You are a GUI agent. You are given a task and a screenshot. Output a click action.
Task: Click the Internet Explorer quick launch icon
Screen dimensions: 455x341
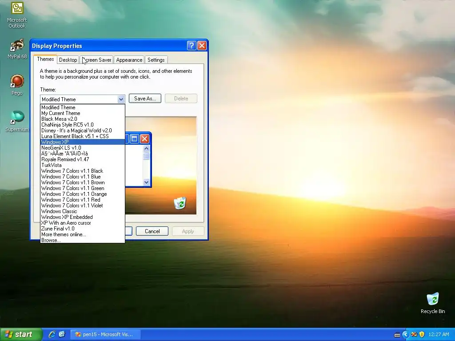[52, 334]
